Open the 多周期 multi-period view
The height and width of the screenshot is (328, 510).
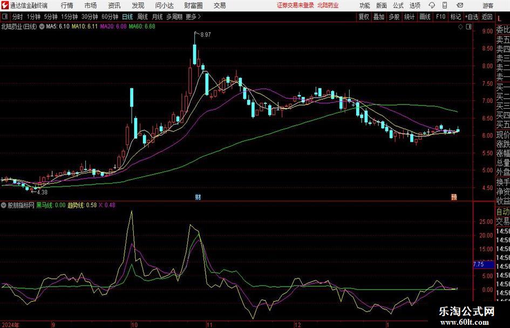pyautogui.click(x=174, y=17)
